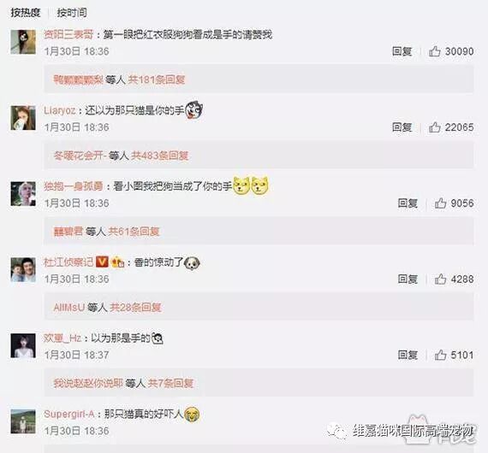The image size is (488, 453).
Task: Expand the 共181条回复 replies
Action: click(157, 79)
